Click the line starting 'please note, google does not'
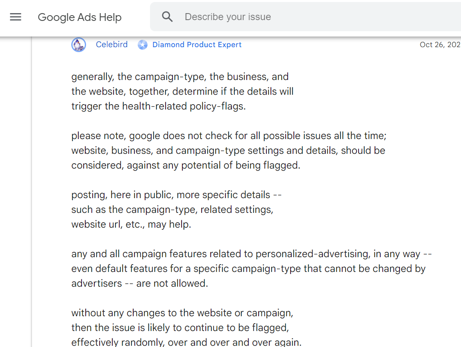Screen dimensions: 461x347 pos(229,136)
